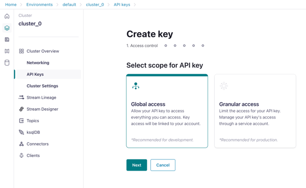Click the Stream Designer icon
The height and width of the screenshot is (188, 306).
[21, 109]
